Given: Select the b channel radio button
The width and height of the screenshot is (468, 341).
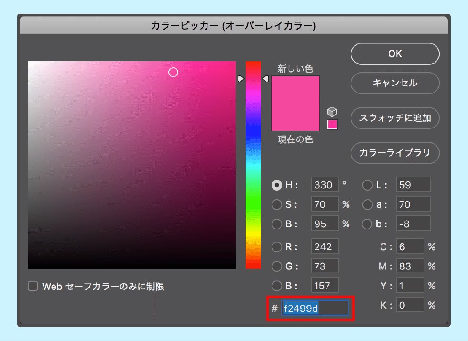Looking at the screenshot, I should click(x=367, y=224).
